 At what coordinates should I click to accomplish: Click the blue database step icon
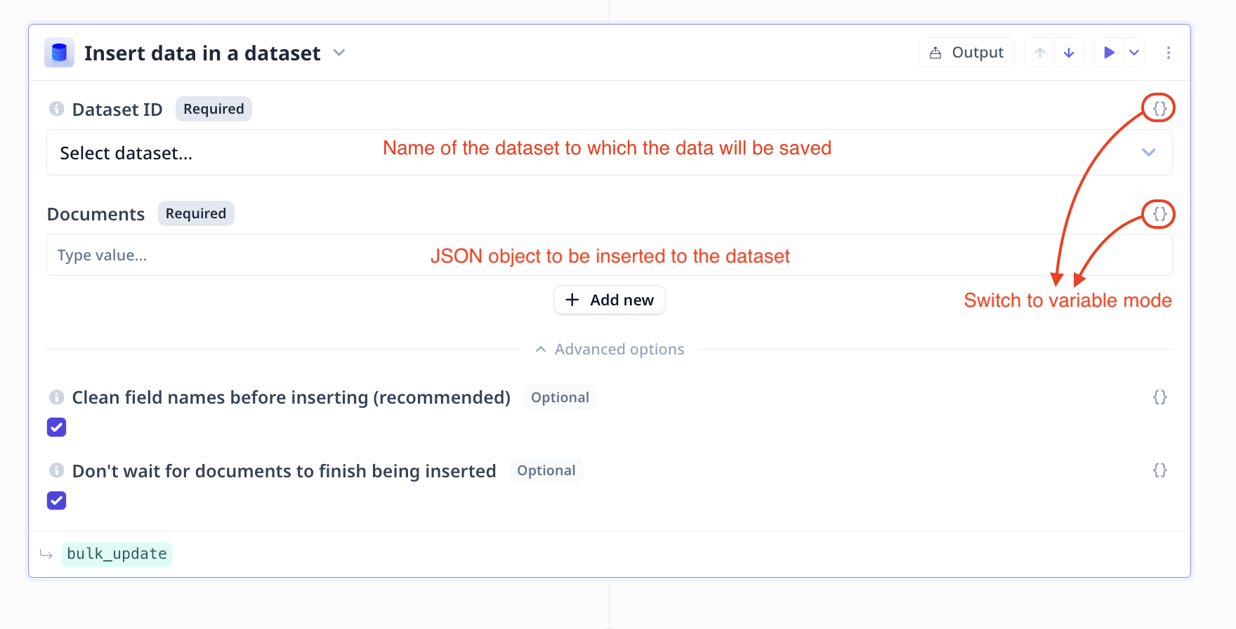[59, 53]
